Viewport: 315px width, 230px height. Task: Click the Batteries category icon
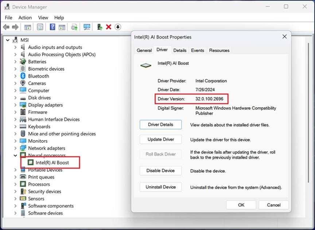tap(23, 62)
